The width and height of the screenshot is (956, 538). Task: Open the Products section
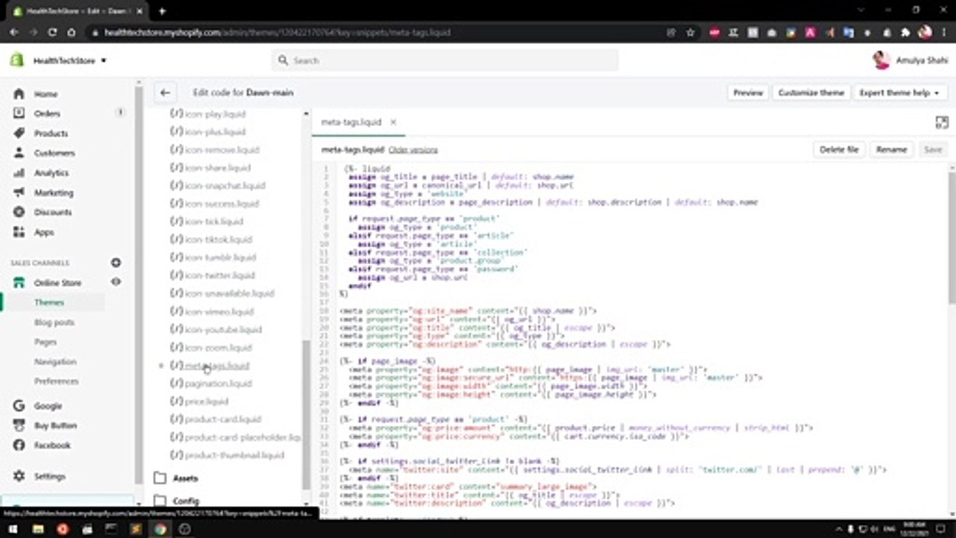51,133
